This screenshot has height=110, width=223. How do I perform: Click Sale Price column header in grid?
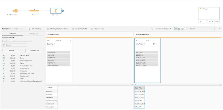[x=139, y=88]
